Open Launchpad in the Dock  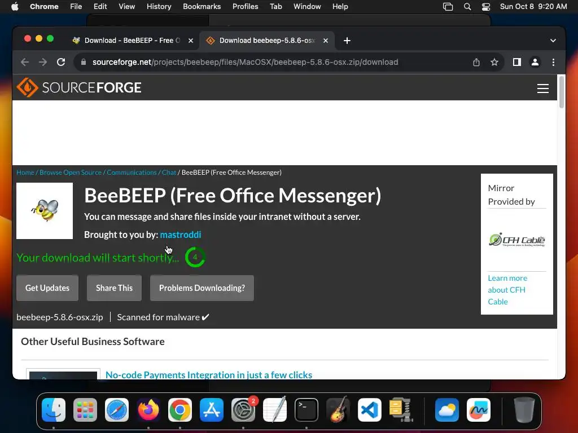[85, 410]
